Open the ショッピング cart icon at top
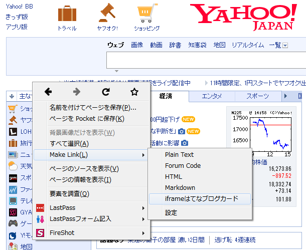The image size is (306, 250). (147, 13)
